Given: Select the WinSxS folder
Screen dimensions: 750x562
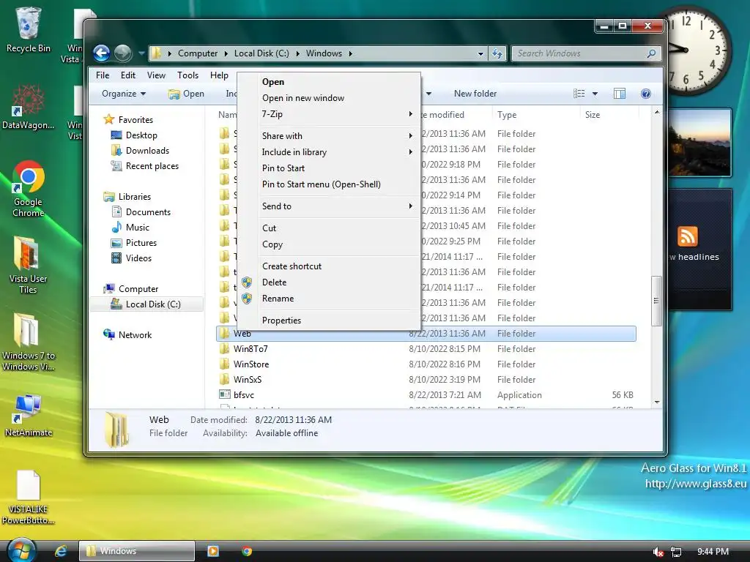Looking at the screenshot, I should pyautogui.click(x=426, y=380).
